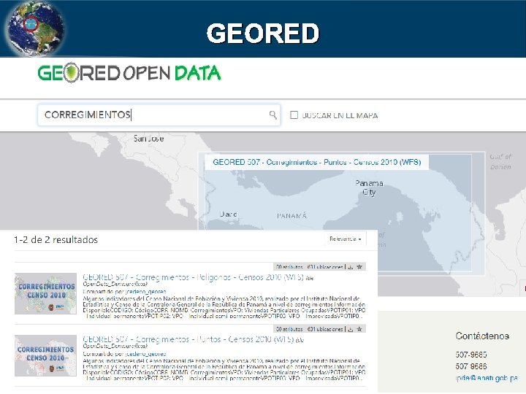Viewport: 526px width, 394px height.
Task: Favorite the Polígonos Censo 2010 result
Action: tap(359, 267)
